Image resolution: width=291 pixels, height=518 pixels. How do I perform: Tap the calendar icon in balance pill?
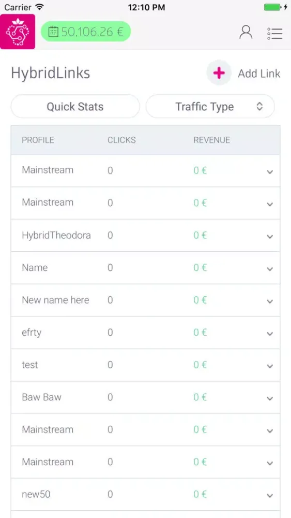(x=53, y=32)
